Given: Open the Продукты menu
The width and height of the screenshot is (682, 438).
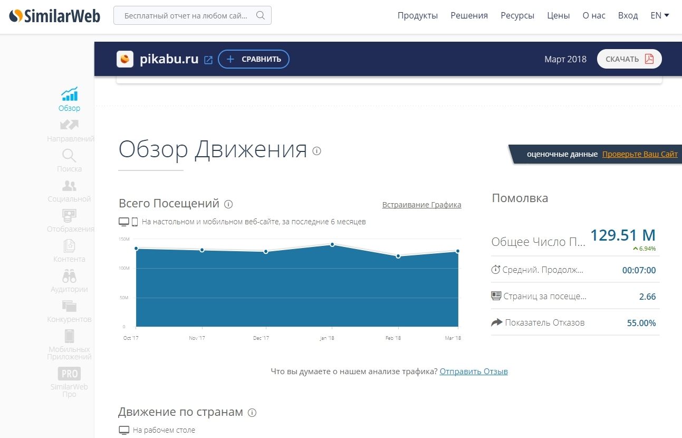Looking at the screenshot, I should tap(418, 15).
